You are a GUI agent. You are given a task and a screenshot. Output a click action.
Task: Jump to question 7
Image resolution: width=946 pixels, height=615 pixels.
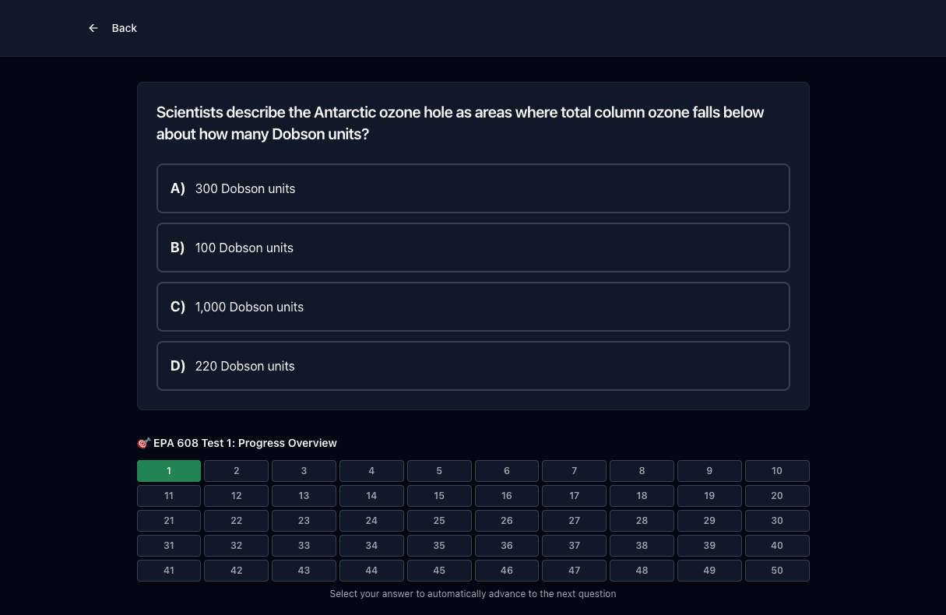pyautogui.click(x=575, y=471)
